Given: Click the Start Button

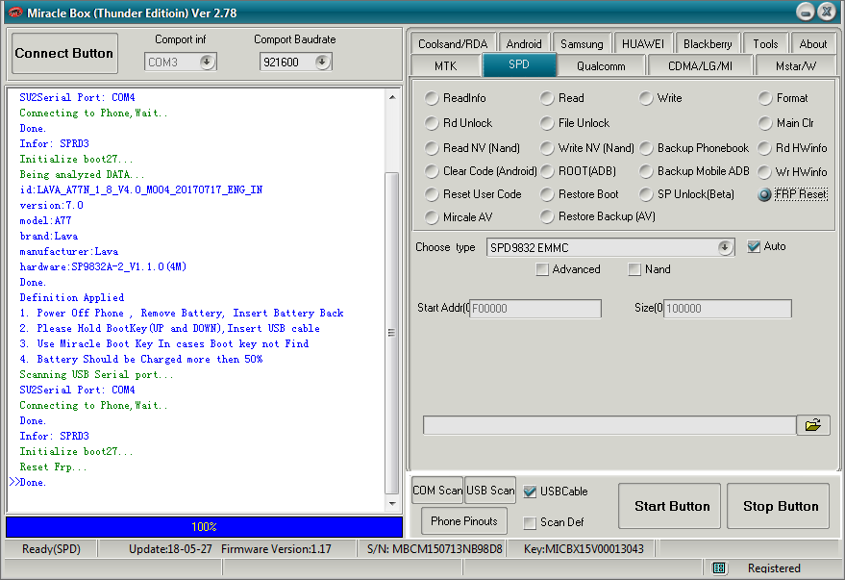Looking at the screenshot, I should click(671, 506).
